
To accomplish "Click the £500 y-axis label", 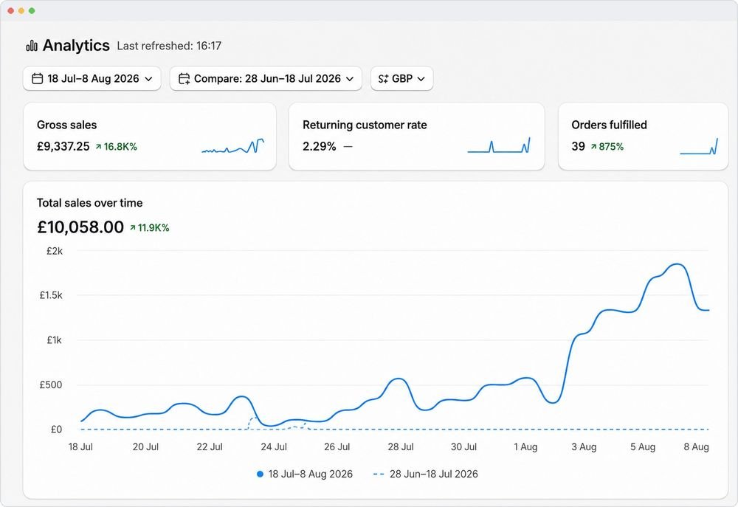I will tap(51, 385).
